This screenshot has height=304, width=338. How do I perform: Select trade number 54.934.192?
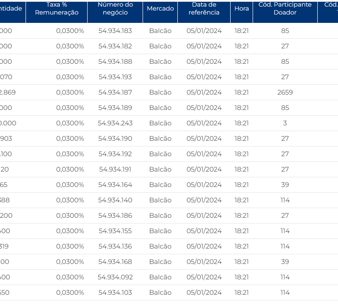coord(115,154)
